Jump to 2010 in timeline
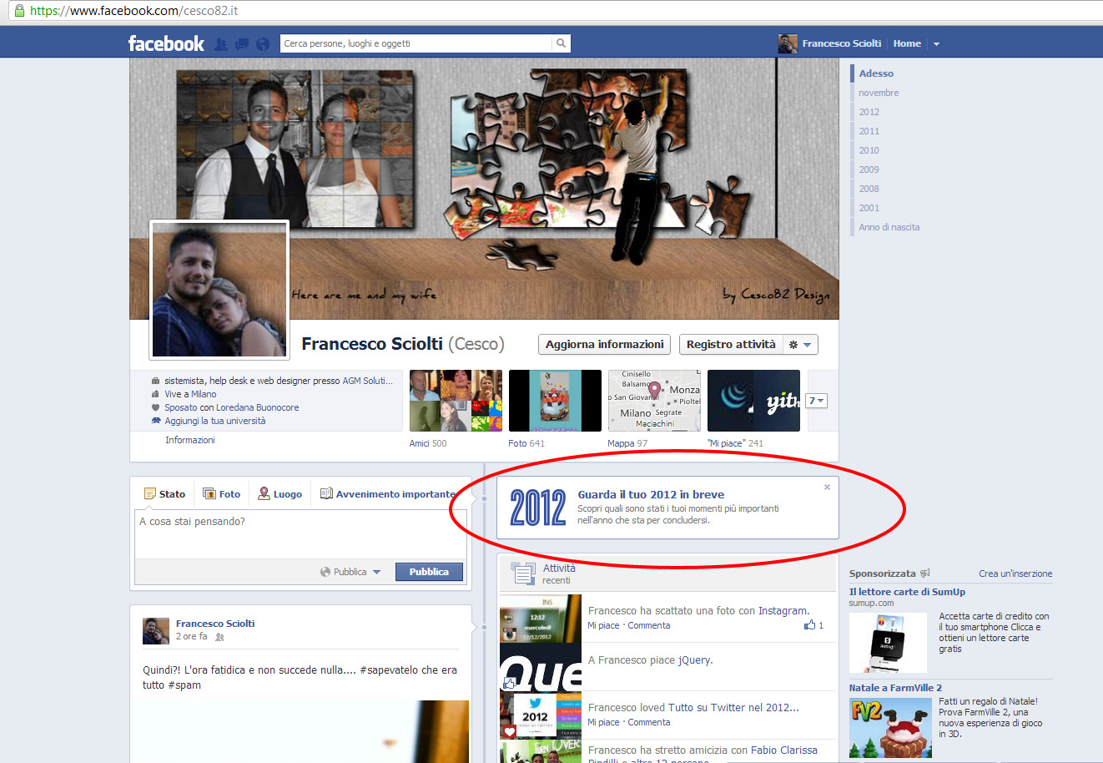This screenshot has width=1103, height=763. tap(869, 150)
